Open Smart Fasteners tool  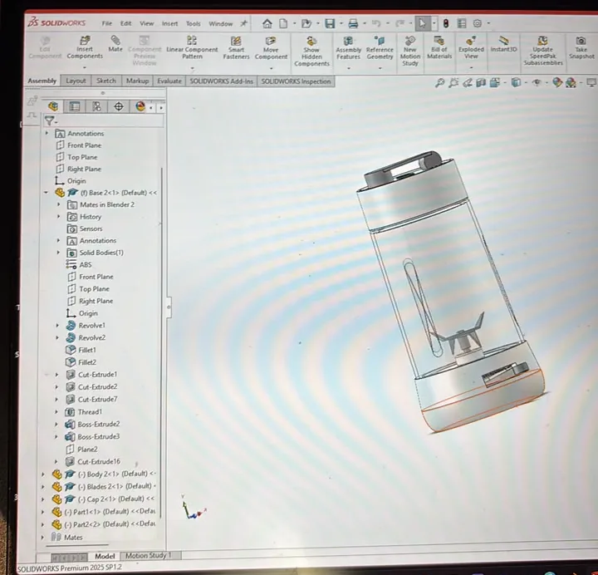pyautogui.click(x=236, y=48)
